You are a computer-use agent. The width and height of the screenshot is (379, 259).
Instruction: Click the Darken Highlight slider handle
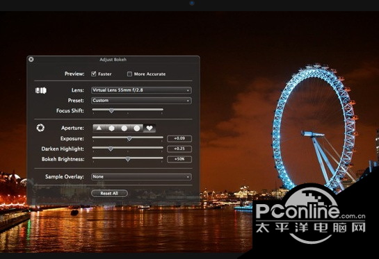click(111, 149)
